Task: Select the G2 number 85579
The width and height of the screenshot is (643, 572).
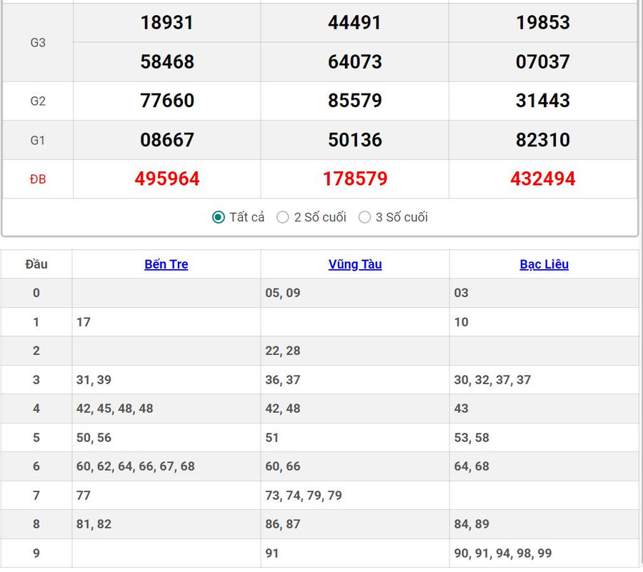Action: 355,101
